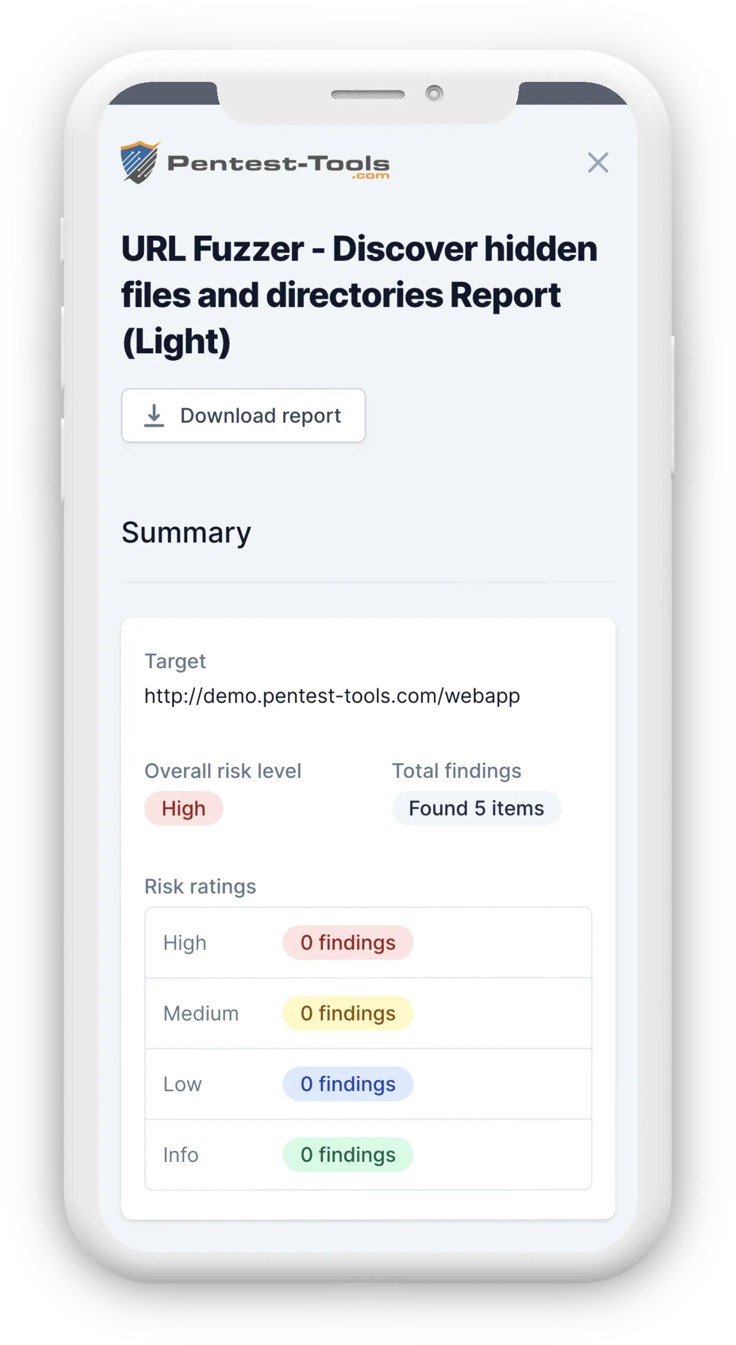Image resolution: width=736 pixels, height=1345 pixels.
Task: Click the download arrow icon
Action: pos(154,416)
